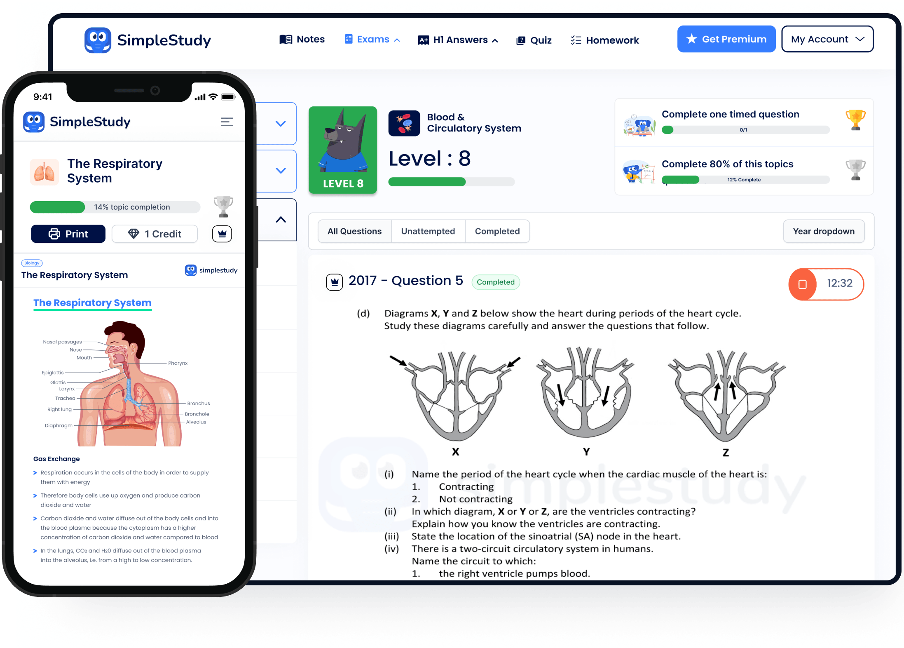Image resolution: width=904 pixels, height=648 pixels.
Task: Click the Print button on the phone
Action: [x=68, y=234]
